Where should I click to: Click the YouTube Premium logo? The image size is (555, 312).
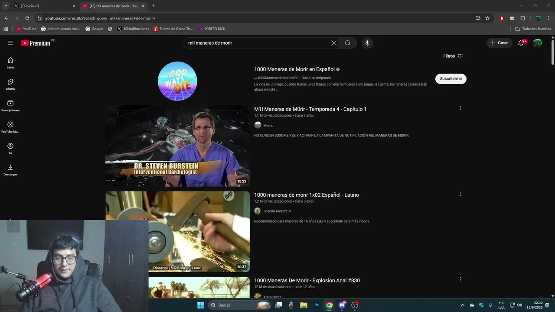click(36, 43)
